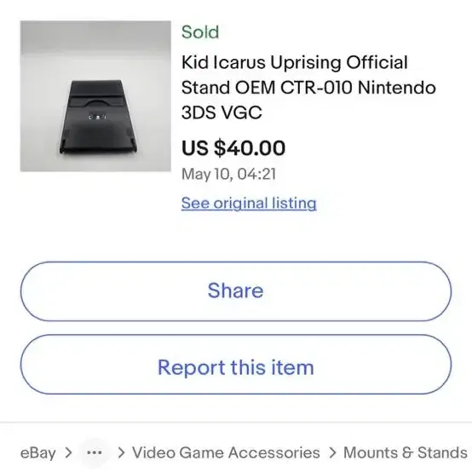This screenshot has height=472, width=472.
Task: Click the CTR-010 model number in title
Action: coord(316,88)
